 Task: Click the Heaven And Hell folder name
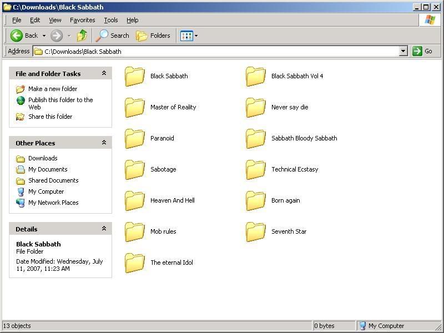pos(173,200)
